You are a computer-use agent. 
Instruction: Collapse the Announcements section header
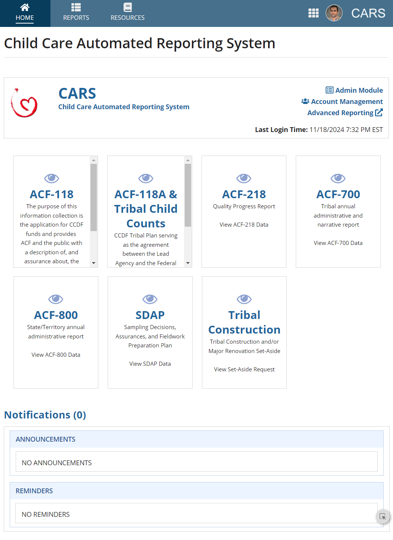tap(196, 439)
